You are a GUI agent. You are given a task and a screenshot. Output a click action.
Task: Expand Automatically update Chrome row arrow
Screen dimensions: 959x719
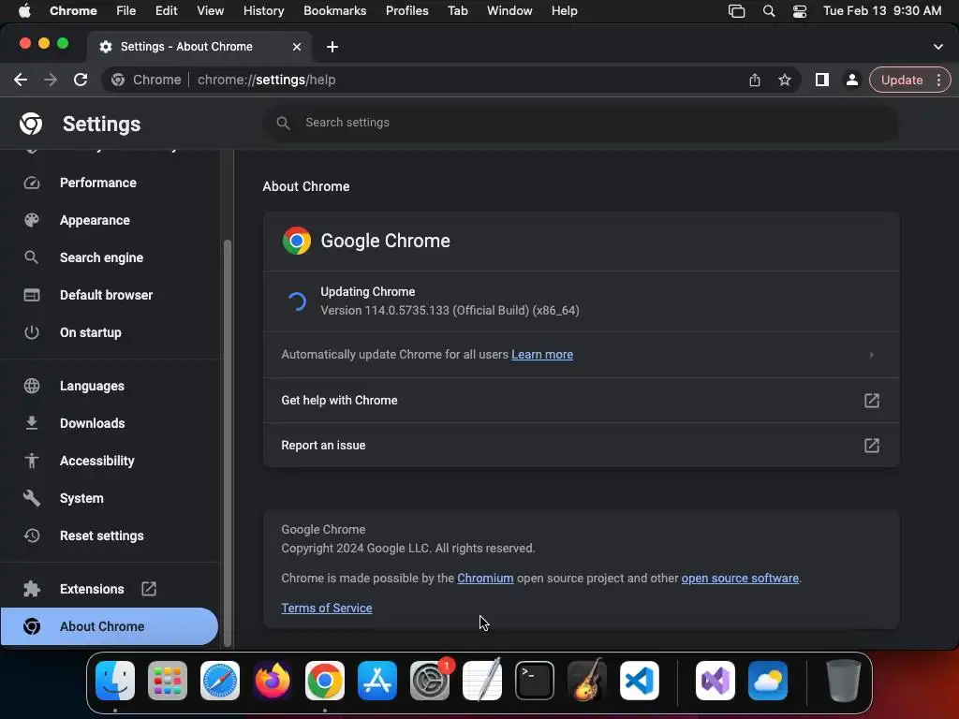(x=872, y=355)
